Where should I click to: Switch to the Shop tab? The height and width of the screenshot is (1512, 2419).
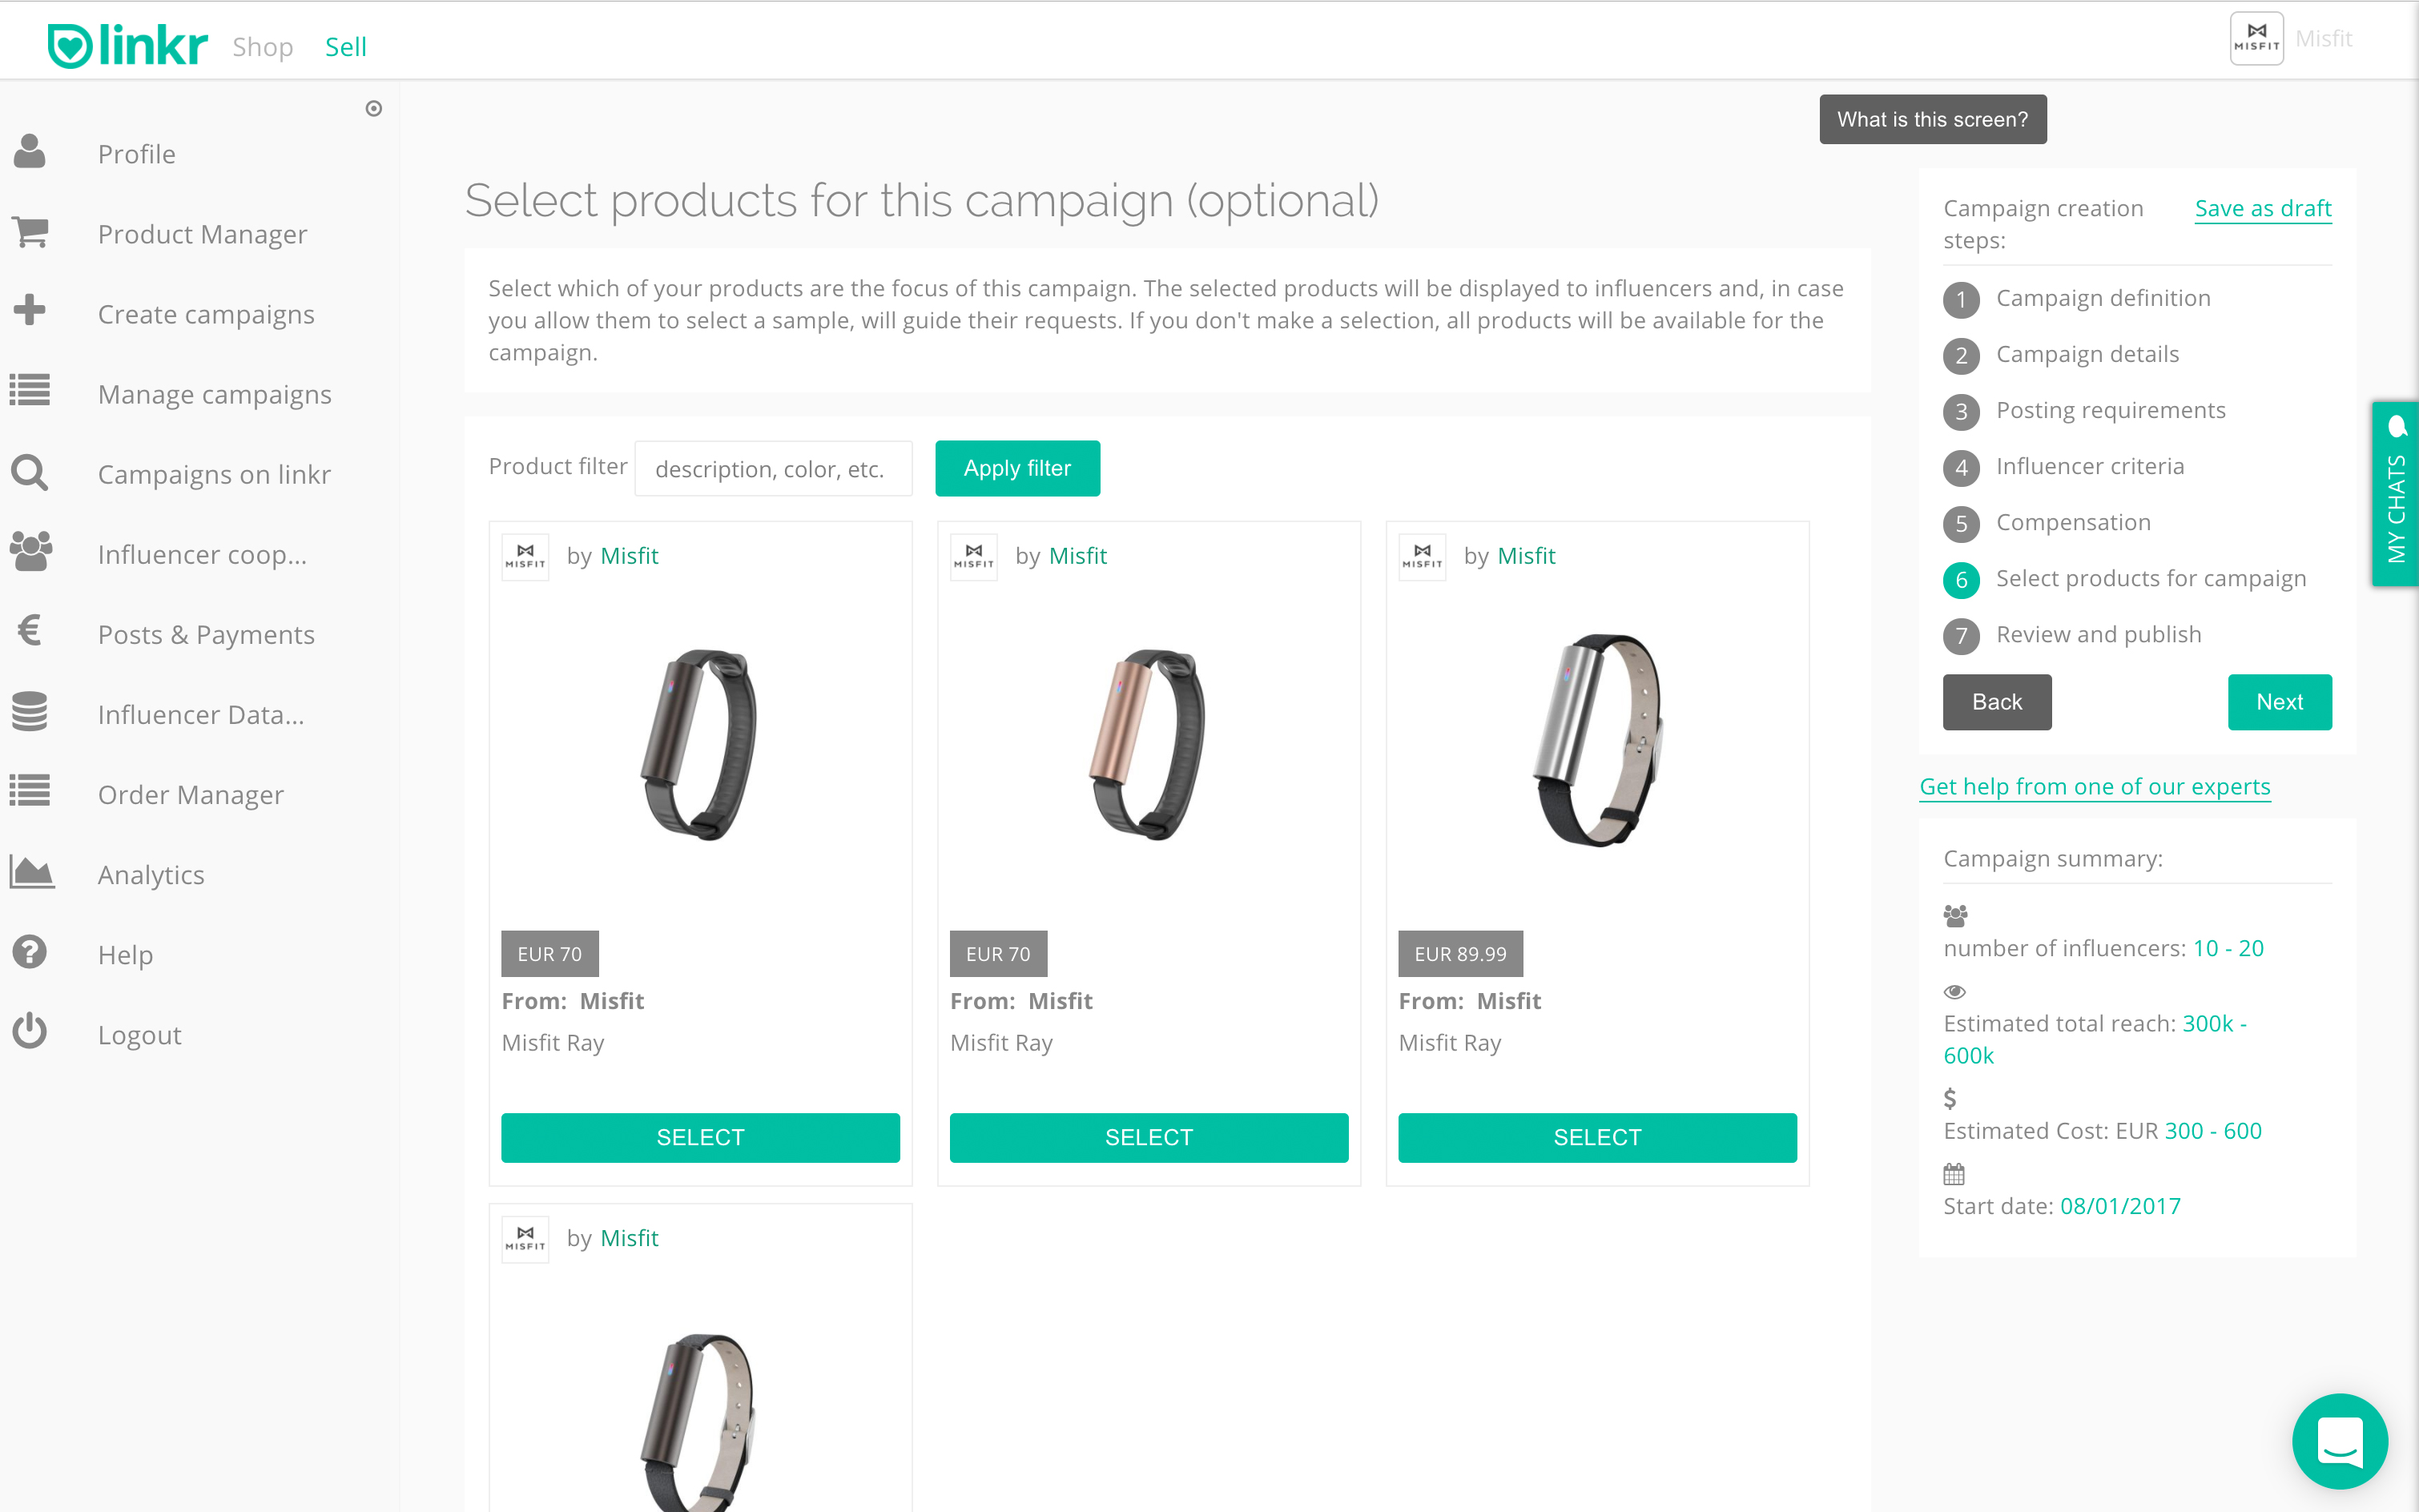pos(263,46)
